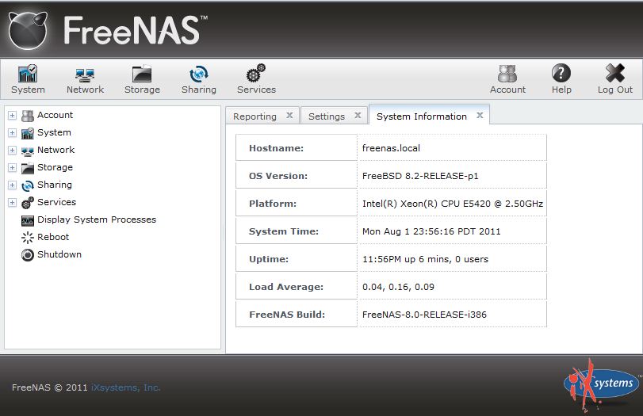Click the FreeNAS Build: label
The image size is (643, 416).
[x=287, y=315]
